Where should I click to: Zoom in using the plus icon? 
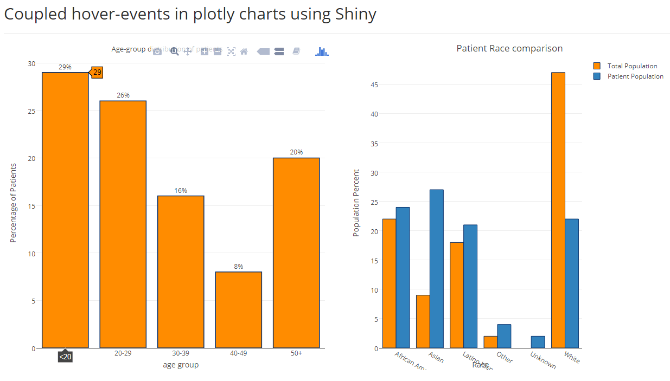point(204,51)
